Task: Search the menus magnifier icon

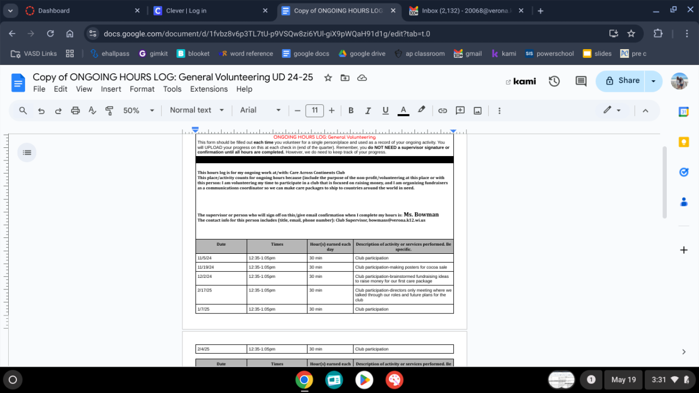Action: pos(23,110)
